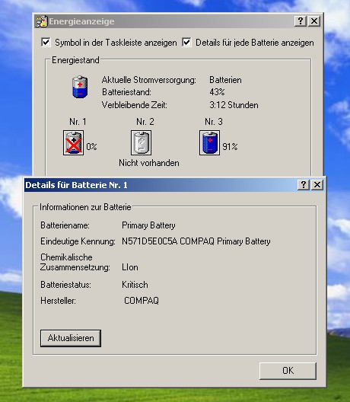The height and width of the screenshot is (402, 350).
Task: Click the 'Nicht vorhanden' label under Nr. 2
Action: point(149,163)
